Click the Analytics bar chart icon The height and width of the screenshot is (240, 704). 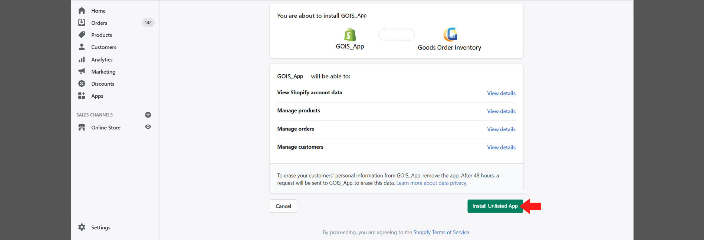point(82,60)
